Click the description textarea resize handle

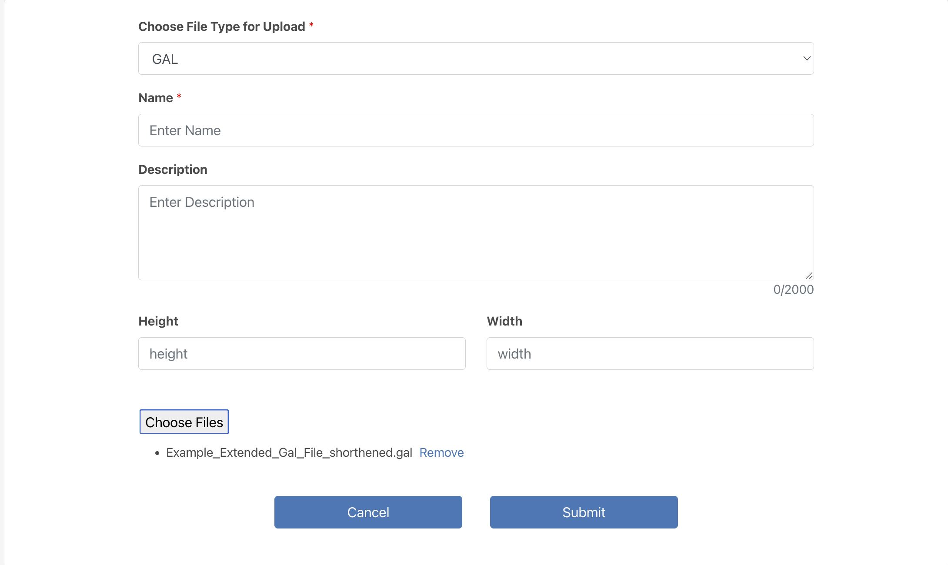(x=809, y=276)
